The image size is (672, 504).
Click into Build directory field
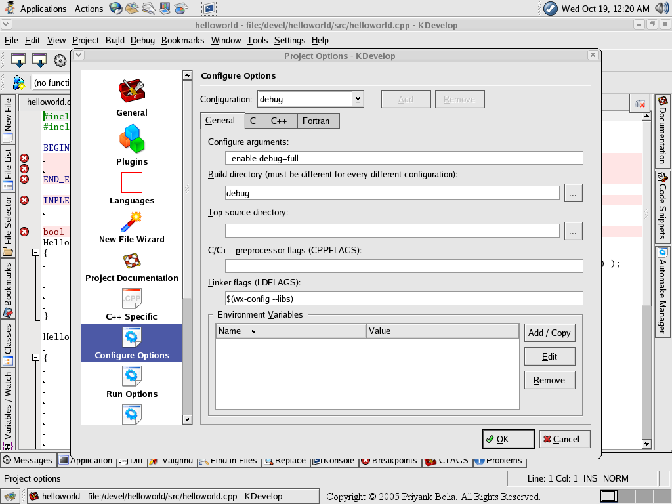(x=392, y=193)
